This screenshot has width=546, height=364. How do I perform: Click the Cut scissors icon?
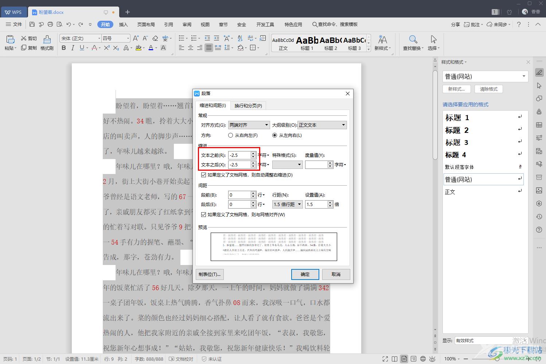(x=24, y=38)
